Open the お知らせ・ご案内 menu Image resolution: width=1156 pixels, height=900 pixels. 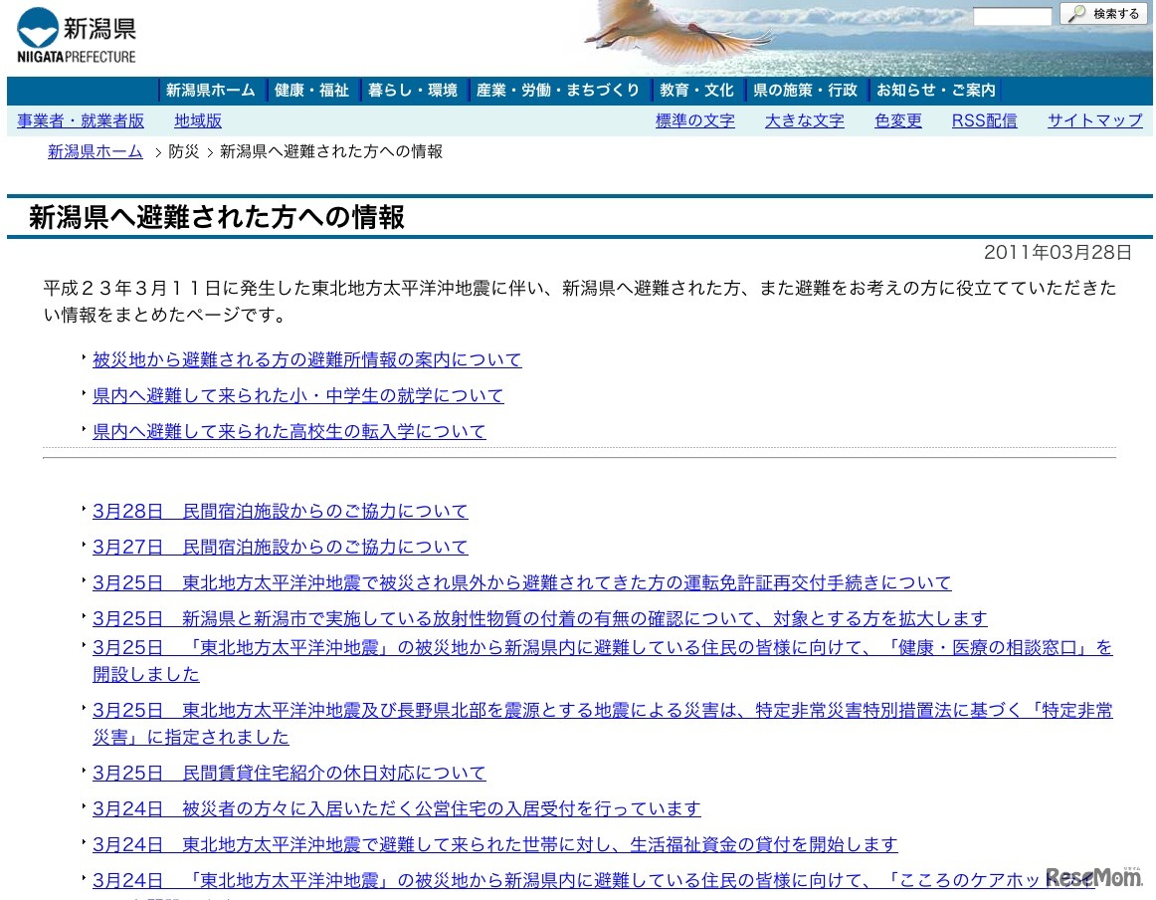coord(936,90)
